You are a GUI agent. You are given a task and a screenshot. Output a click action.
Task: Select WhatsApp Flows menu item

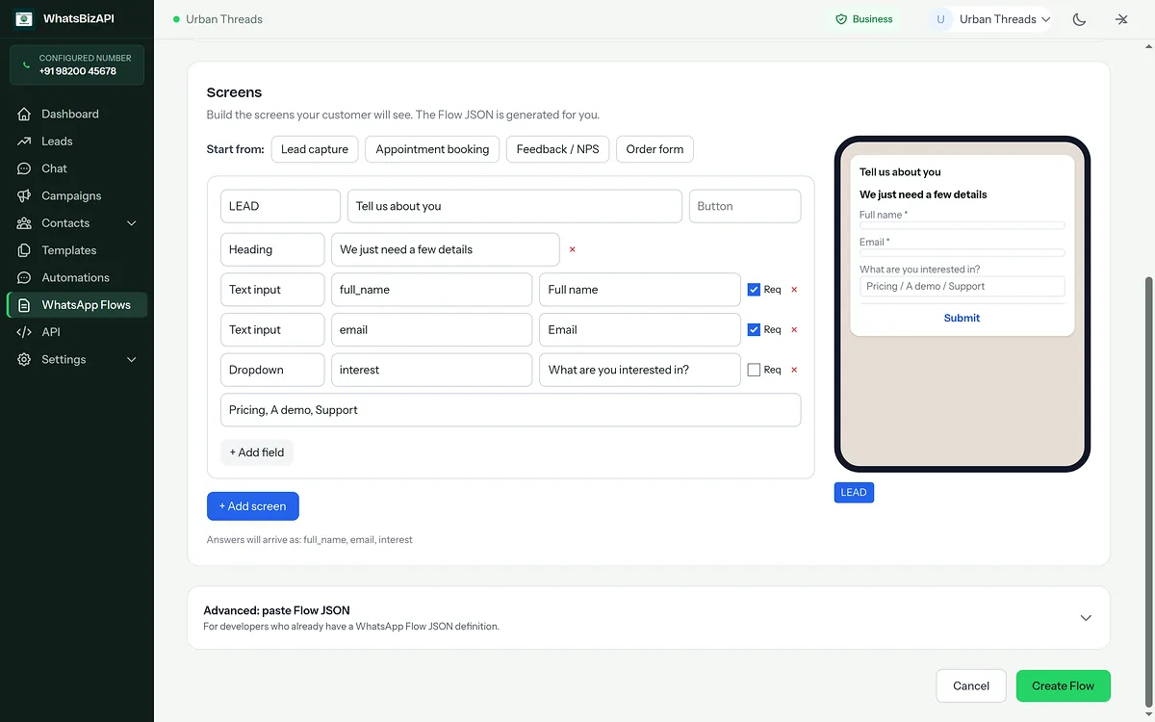[77, 305]
